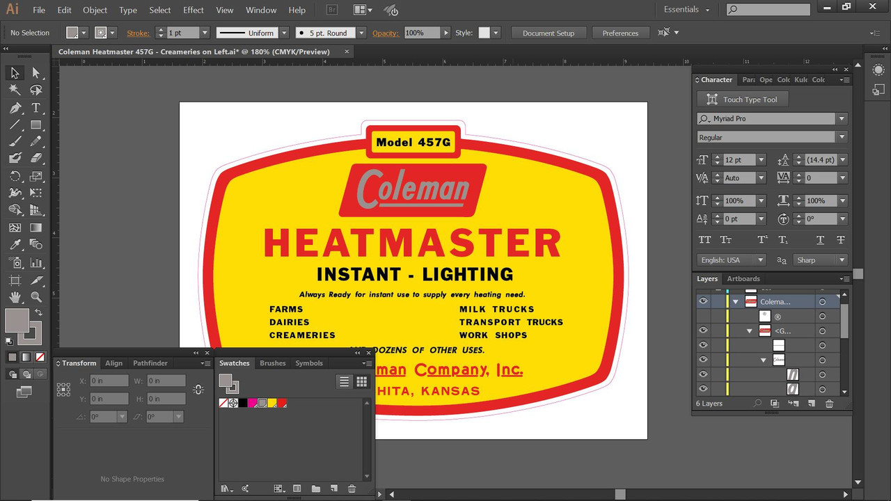The image size is (891, 501).
Task: Open the Essentials workspace switcher
Action: click(686, 10)
